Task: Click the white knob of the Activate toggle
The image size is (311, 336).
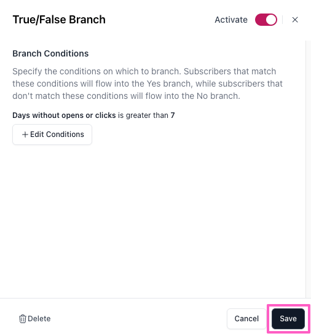Action: (271, 20)
